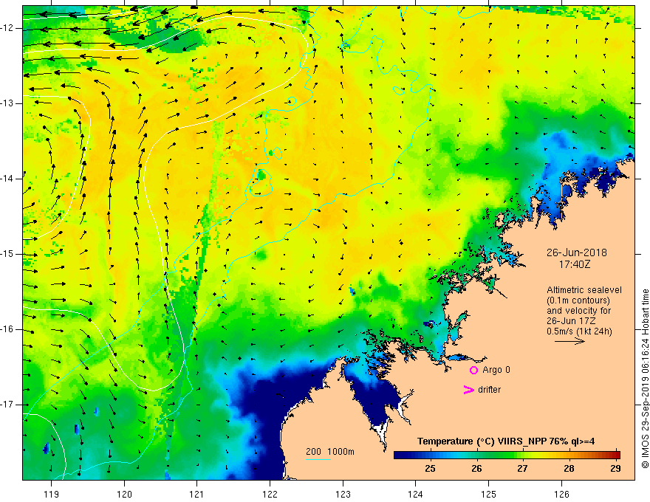Image resolution: width=650 pixels, height=502 pixels.
Task: Click the 27 degree mark on colorbar
Action: coord(522,455)
